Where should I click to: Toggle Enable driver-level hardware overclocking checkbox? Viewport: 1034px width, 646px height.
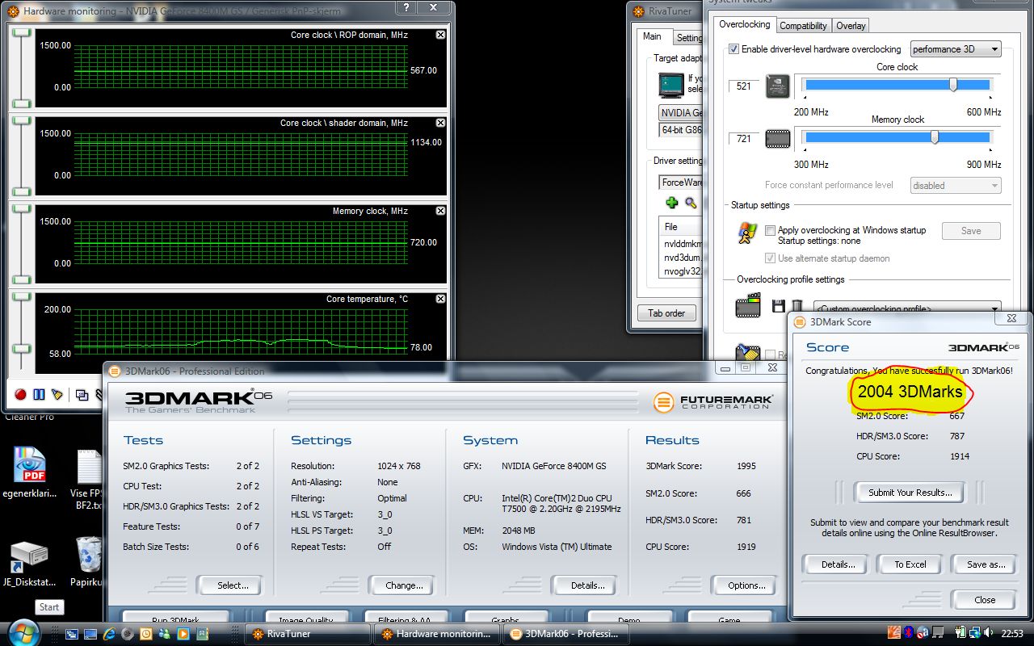(x=733, y=49)
